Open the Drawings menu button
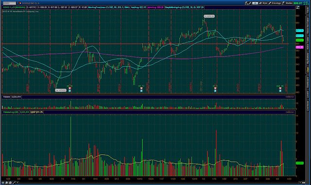 [275, 3]
